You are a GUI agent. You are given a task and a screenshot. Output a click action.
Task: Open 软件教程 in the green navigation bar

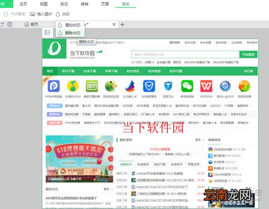pyautogui.click(x=155, y=71)
